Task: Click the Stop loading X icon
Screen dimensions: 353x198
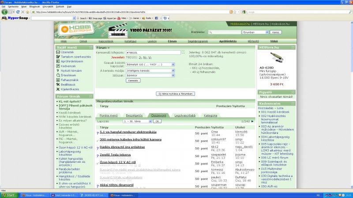Action: coord(23,12)
